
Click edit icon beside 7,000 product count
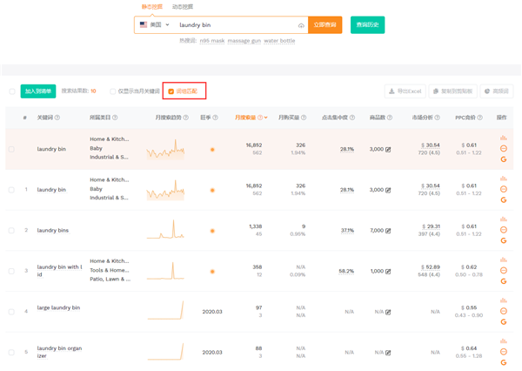pos(388,231)
